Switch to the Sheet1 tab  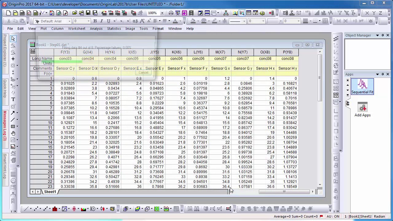pyautogui.click(x=50, y=192)
